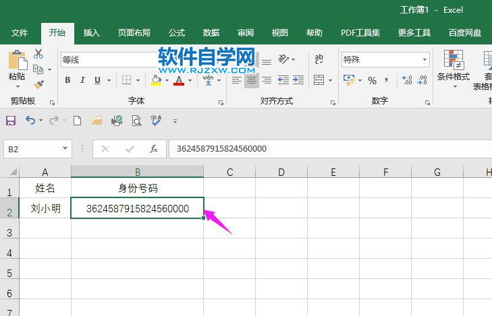Open the font color dropdown arrow
Viewport: 492px width, 316px height.
[190, 80]
